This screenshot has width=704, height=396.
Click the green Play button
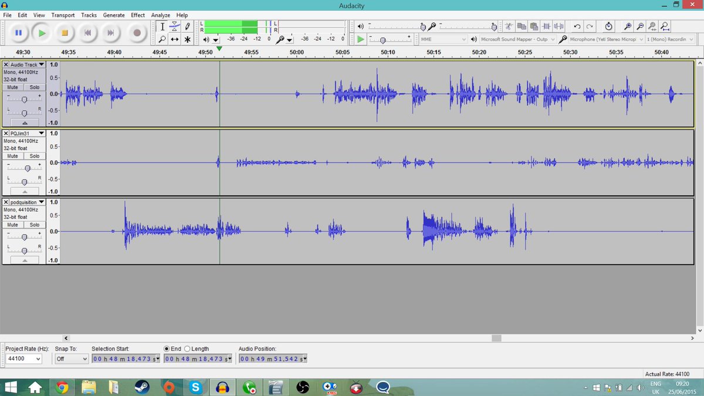42,33
